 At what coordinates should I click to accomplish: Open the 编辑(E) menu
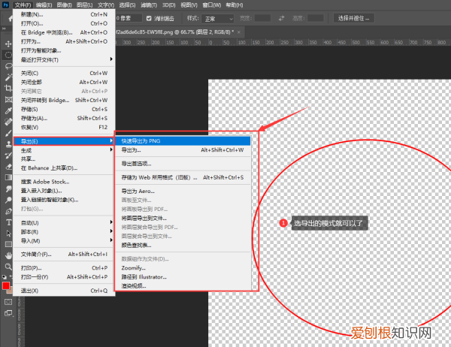coord(44,5)
